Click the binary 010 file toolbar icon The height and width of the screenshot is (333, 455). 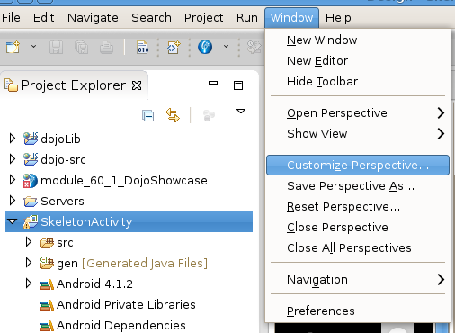pyautogui.click(x=143, y=47)
